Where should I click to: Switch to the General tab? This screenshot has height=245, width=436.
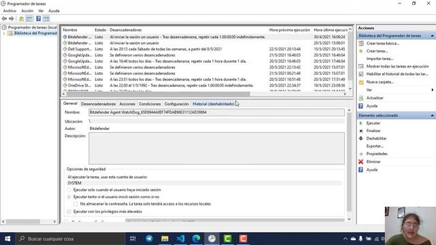(x=70, y=103)
